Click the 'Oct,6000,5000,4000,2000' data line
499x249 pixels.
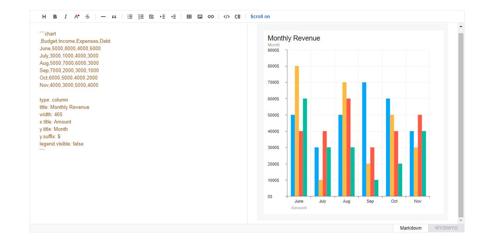(x=68, y=78)
